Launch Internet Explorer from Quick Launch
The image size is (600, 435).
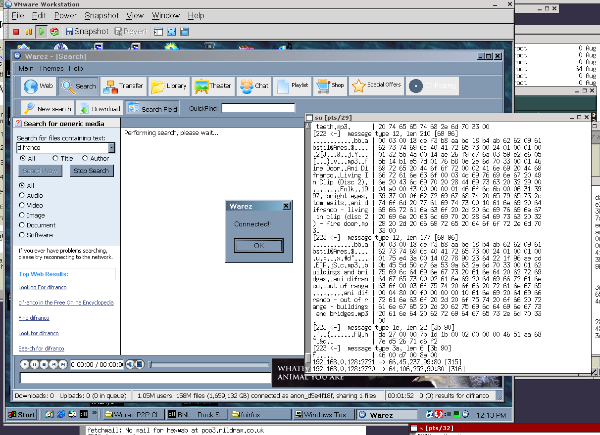pos(61,414)
